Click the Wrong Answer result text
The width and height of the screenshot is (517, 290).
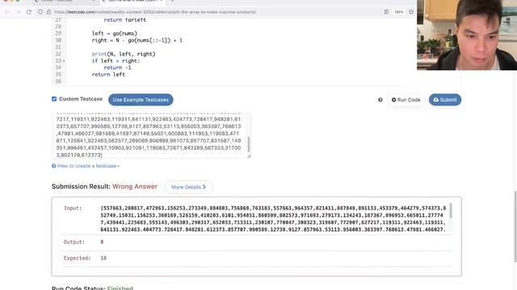click(x=135, y=186)
